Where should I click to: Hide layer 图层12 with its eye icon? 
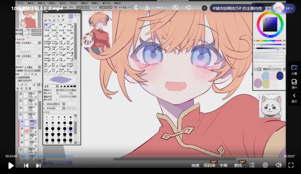point(21,101)
